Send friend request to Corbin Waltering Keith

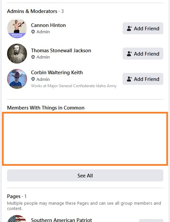click(143, 79)
